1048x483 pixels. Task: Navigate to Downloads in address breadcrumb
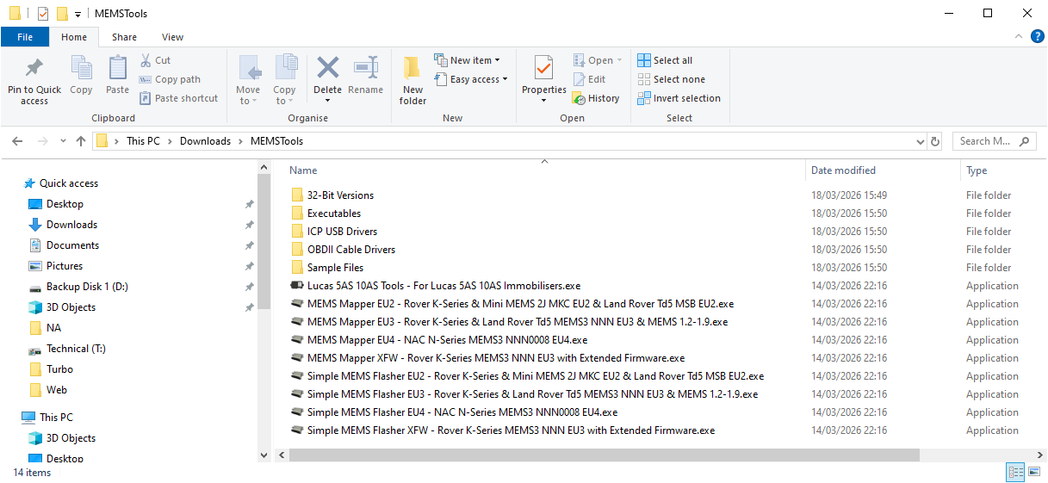(x=205, y=141)
